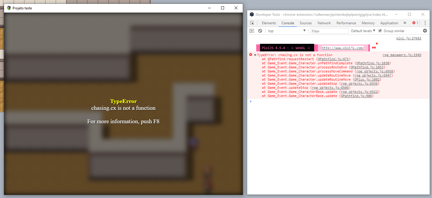432x198 pixels.
Task: Switch to the Performance tab
Action: [x=346, y=23]
